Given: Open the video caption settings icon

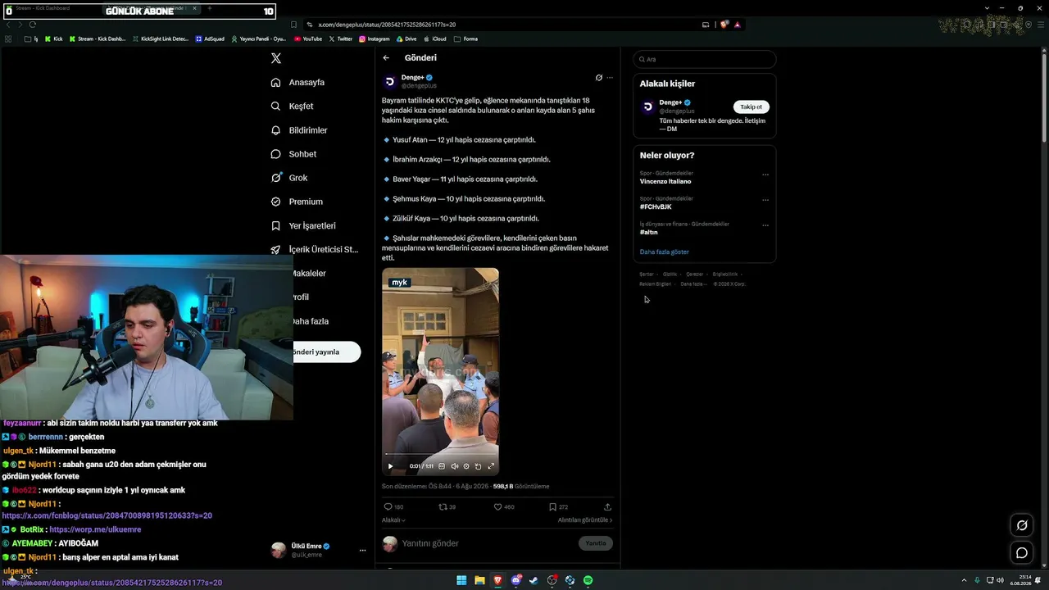Looking at the screenshot, I should (x=442, y=466).
